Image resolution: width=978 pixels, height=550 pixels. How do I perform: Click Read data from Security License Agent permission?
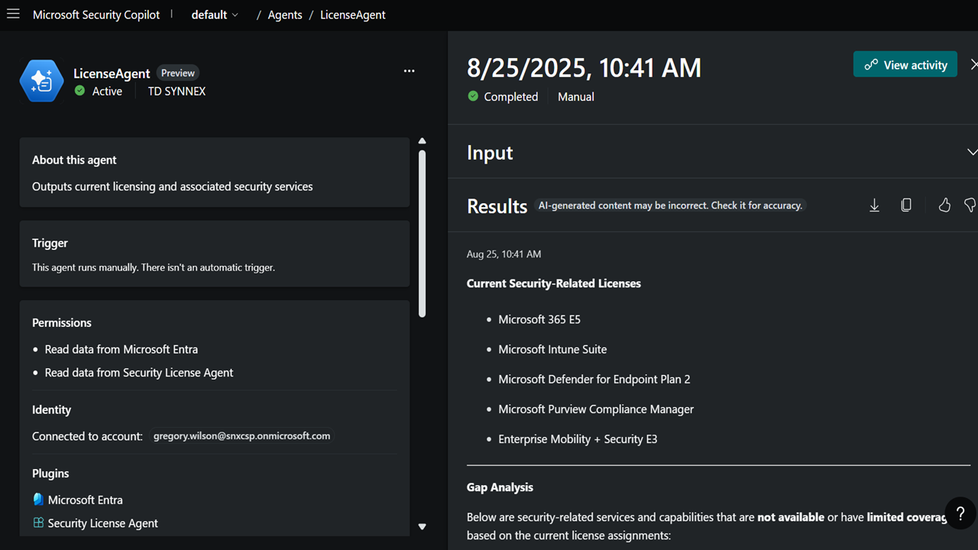click(139, 373)
